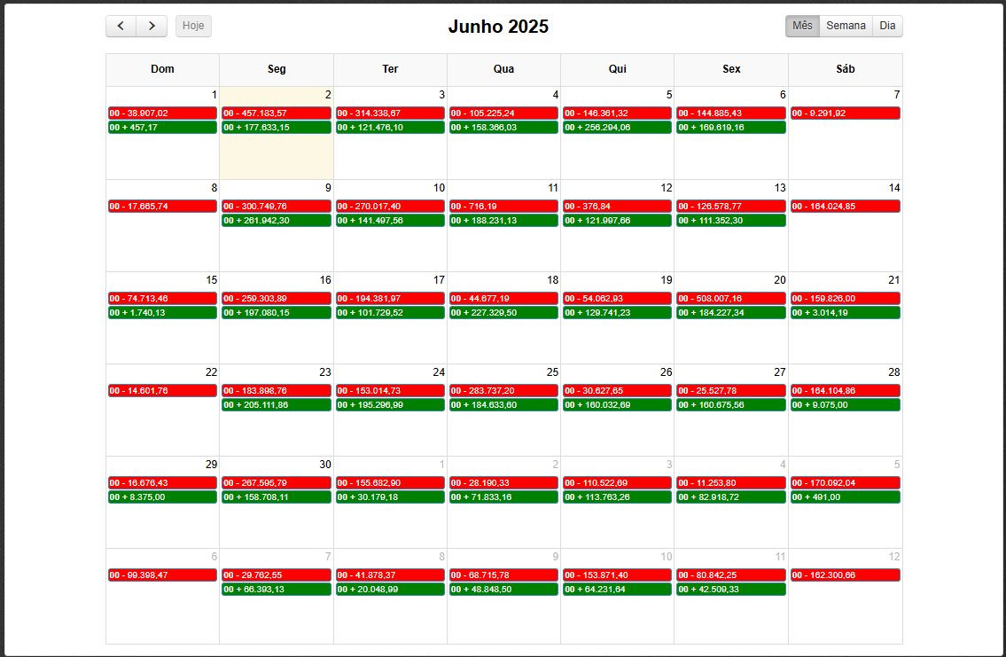Open red event - 162.300,66 on July 12
The image size is (1006, 657).
[x=845, y=575]
